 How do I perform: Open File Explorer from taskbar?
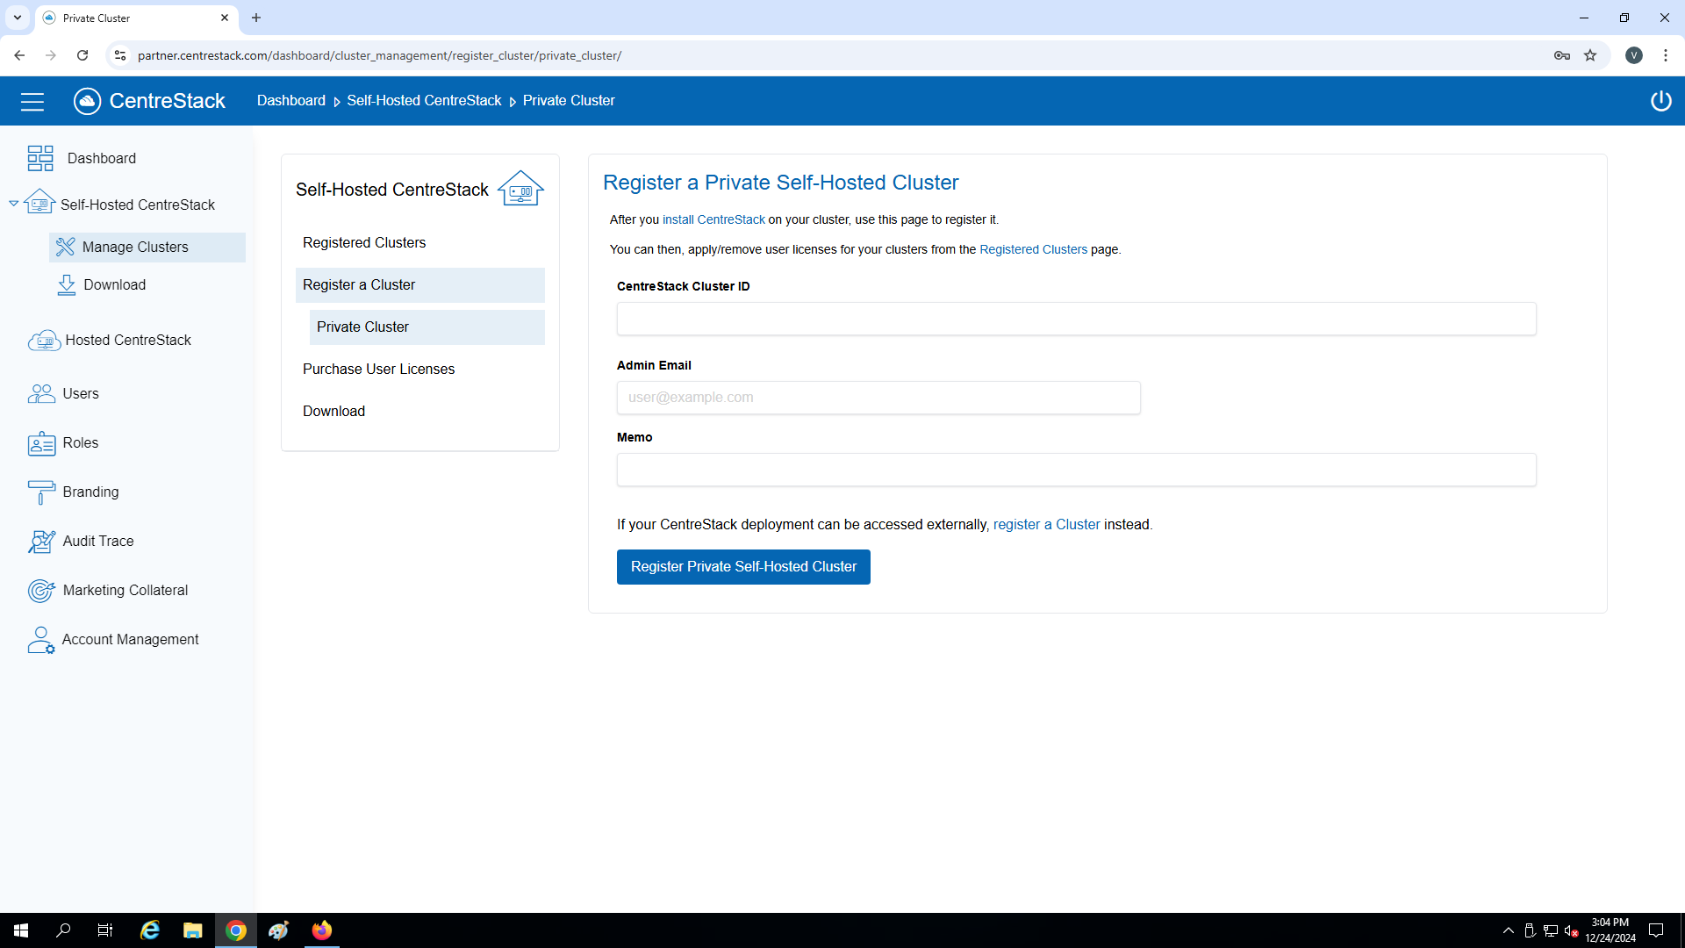coord(192,930)
